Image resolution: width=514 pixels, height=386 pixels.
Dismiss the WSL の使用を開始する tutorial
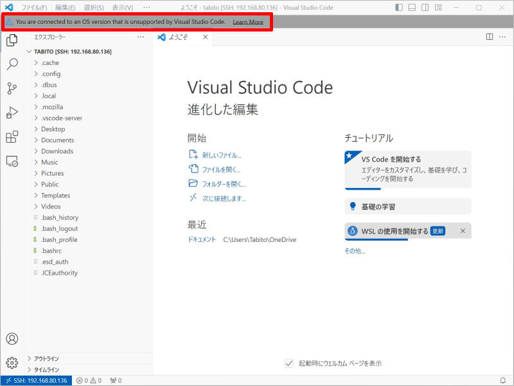tap(462, 230)
